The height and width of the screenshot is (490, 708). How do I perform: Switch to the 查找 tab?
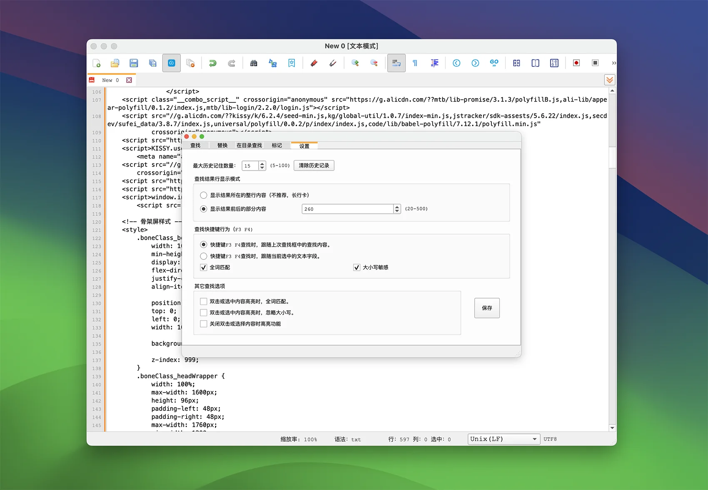tap(195, 146)
